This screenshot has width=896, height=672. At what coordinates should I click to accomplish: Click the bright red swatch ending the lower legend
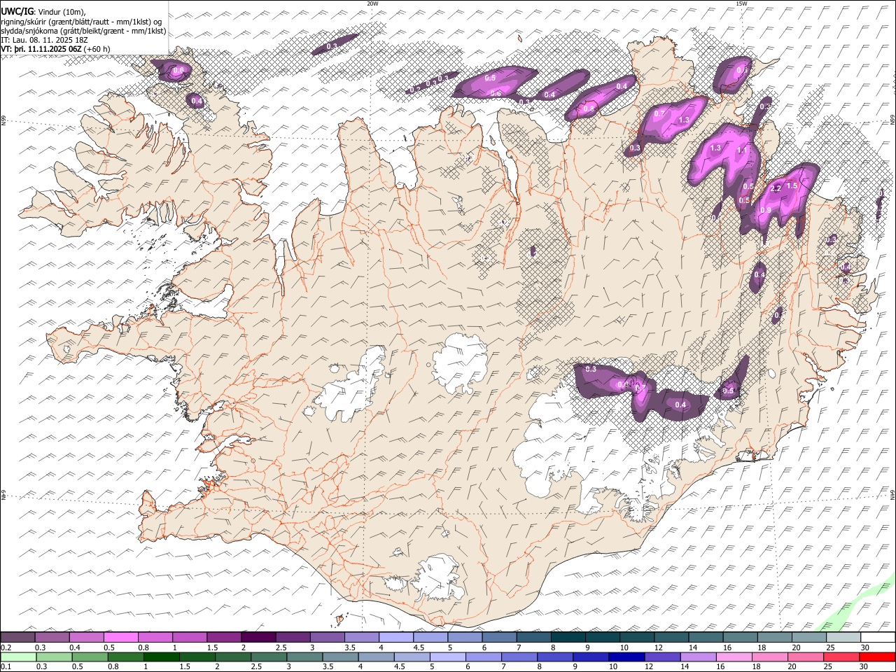click(x=877, y=657)
